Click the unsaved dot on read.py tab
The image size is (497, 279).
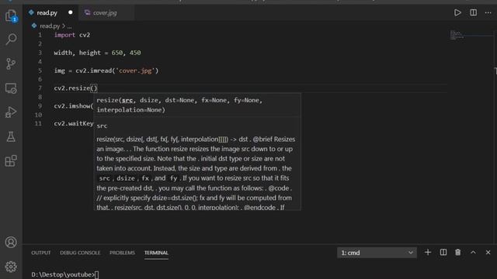71,12
